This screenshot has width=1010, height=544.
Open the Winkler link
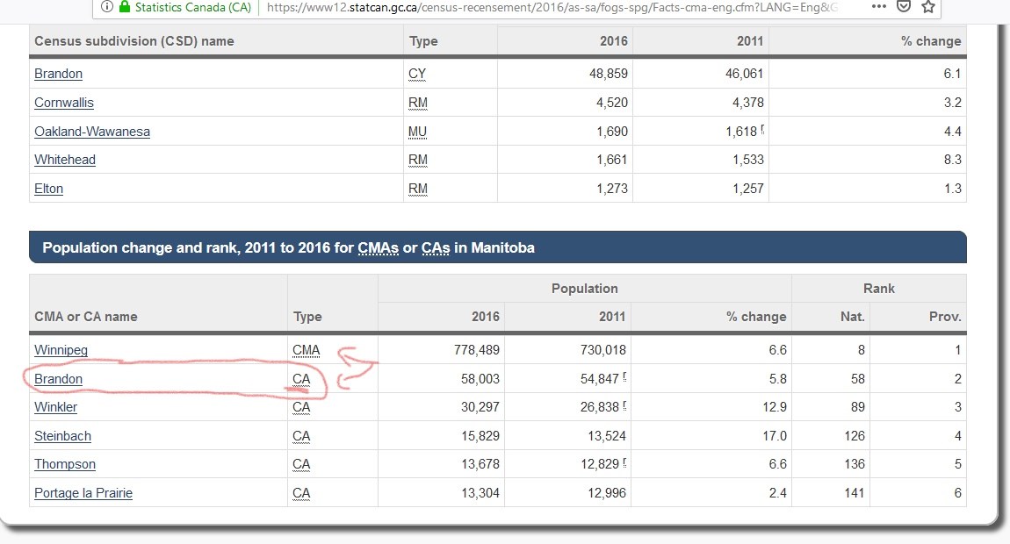pos(55,407)
